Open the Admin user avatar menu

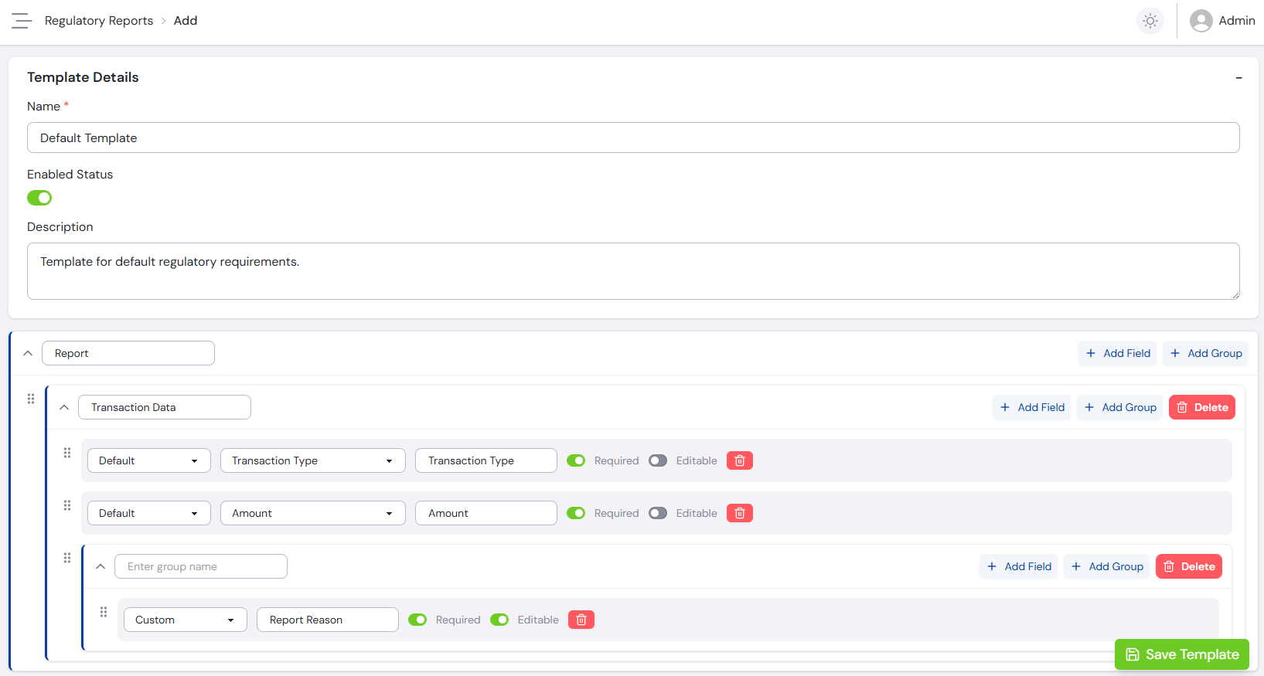(1222, 21)
